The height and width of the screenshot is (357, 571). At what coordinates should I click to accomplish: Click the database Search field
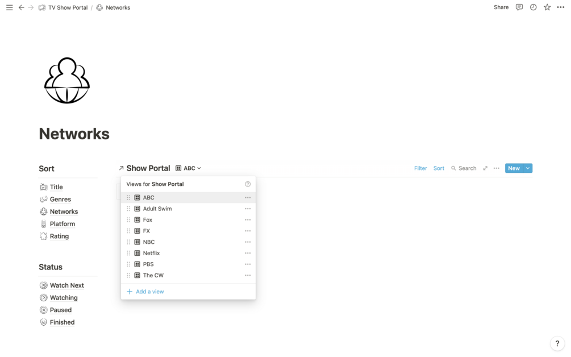464,168
